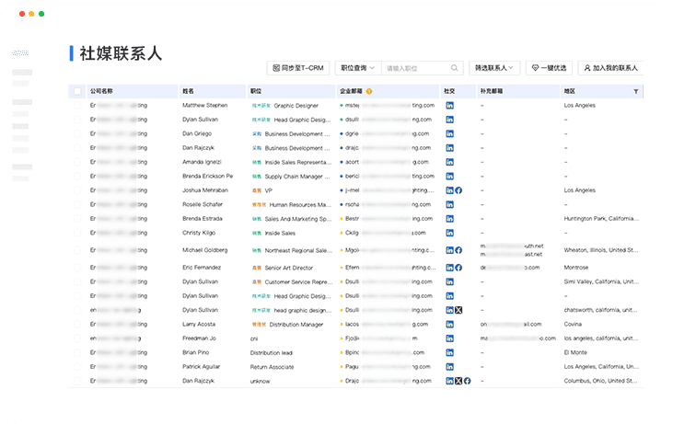Click the 同步至T-CRM button
Screen dimensions: 673x424
298,68
